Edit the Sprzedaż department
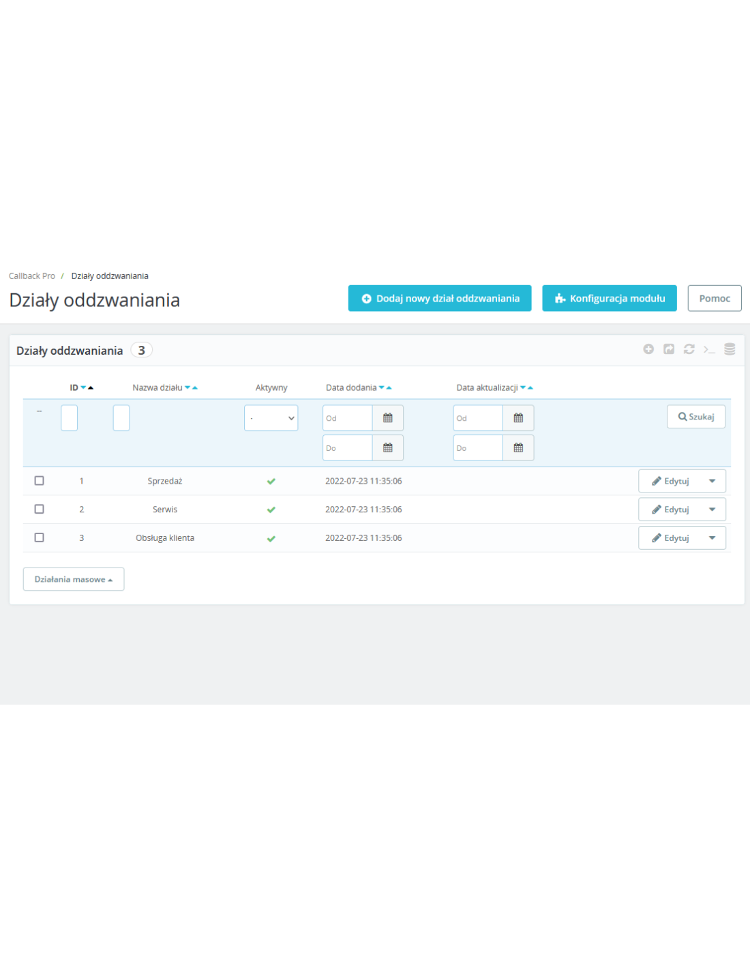 [x=670, y=481]
